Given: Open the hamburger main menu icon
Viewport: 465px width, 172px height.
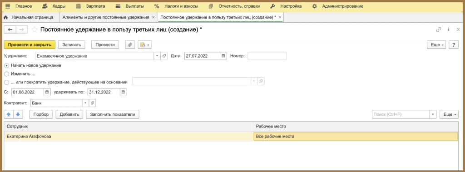Looking at the screenshot, I should [x=8, y=6].
